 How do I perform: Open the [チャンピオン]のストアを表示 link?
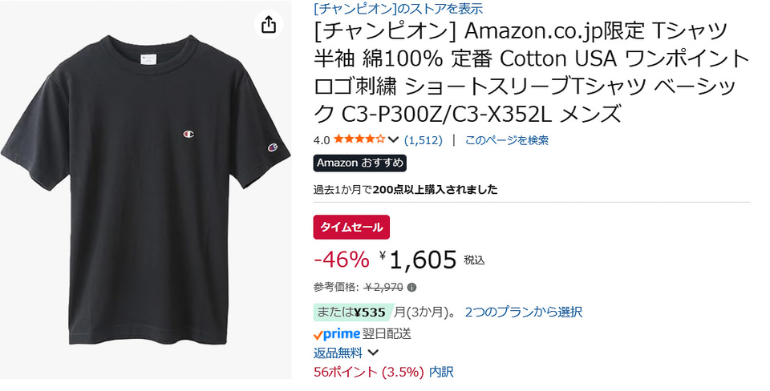[398, 8]
